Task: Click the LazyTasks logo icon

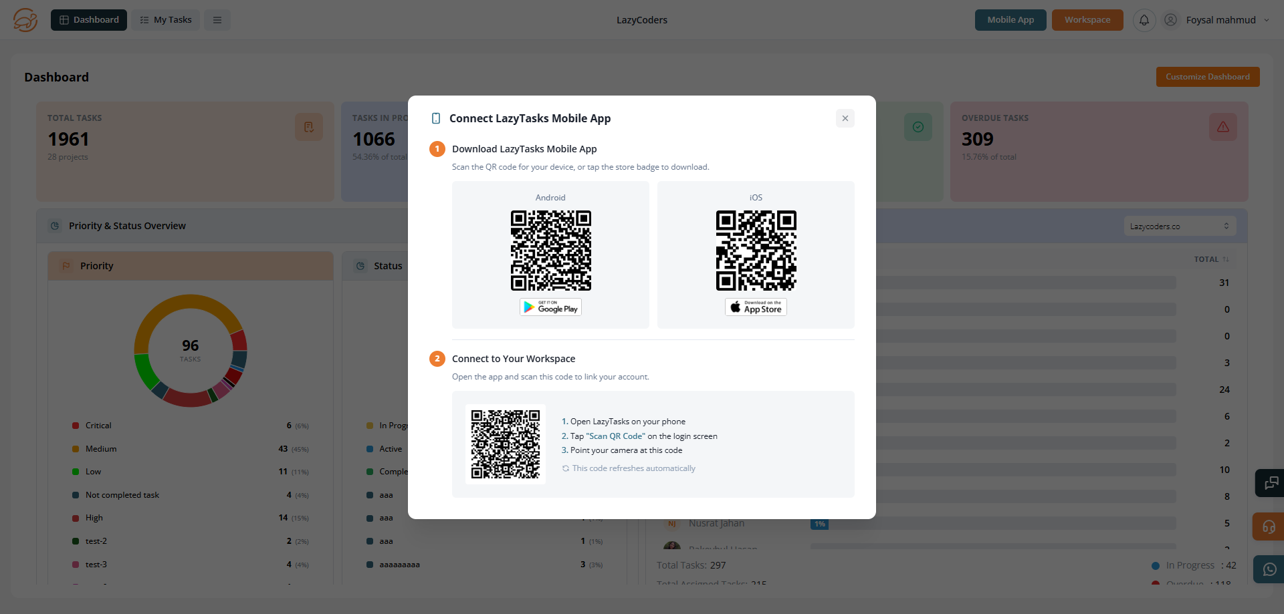Action: pyautogui.click(x=25, y=20)
